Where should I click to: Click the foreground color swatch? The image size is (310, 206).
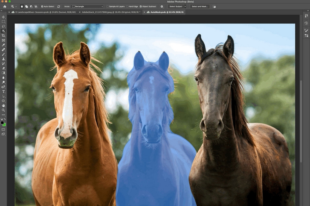point(2,123)
